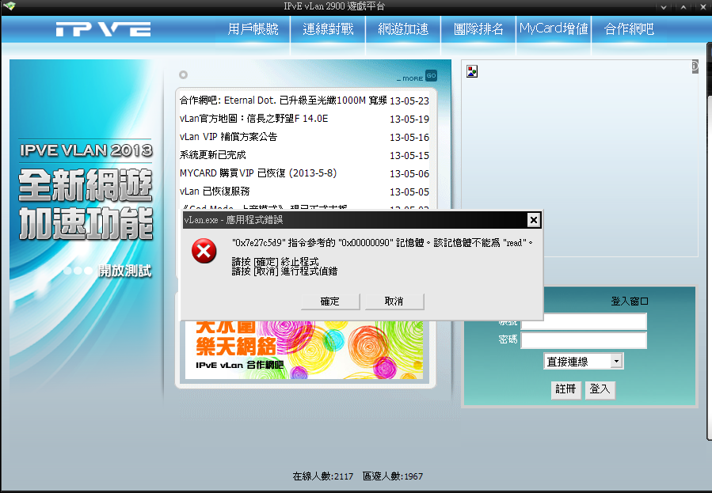
Task: Click the MORE news link
Action: (x=410, y=78)
